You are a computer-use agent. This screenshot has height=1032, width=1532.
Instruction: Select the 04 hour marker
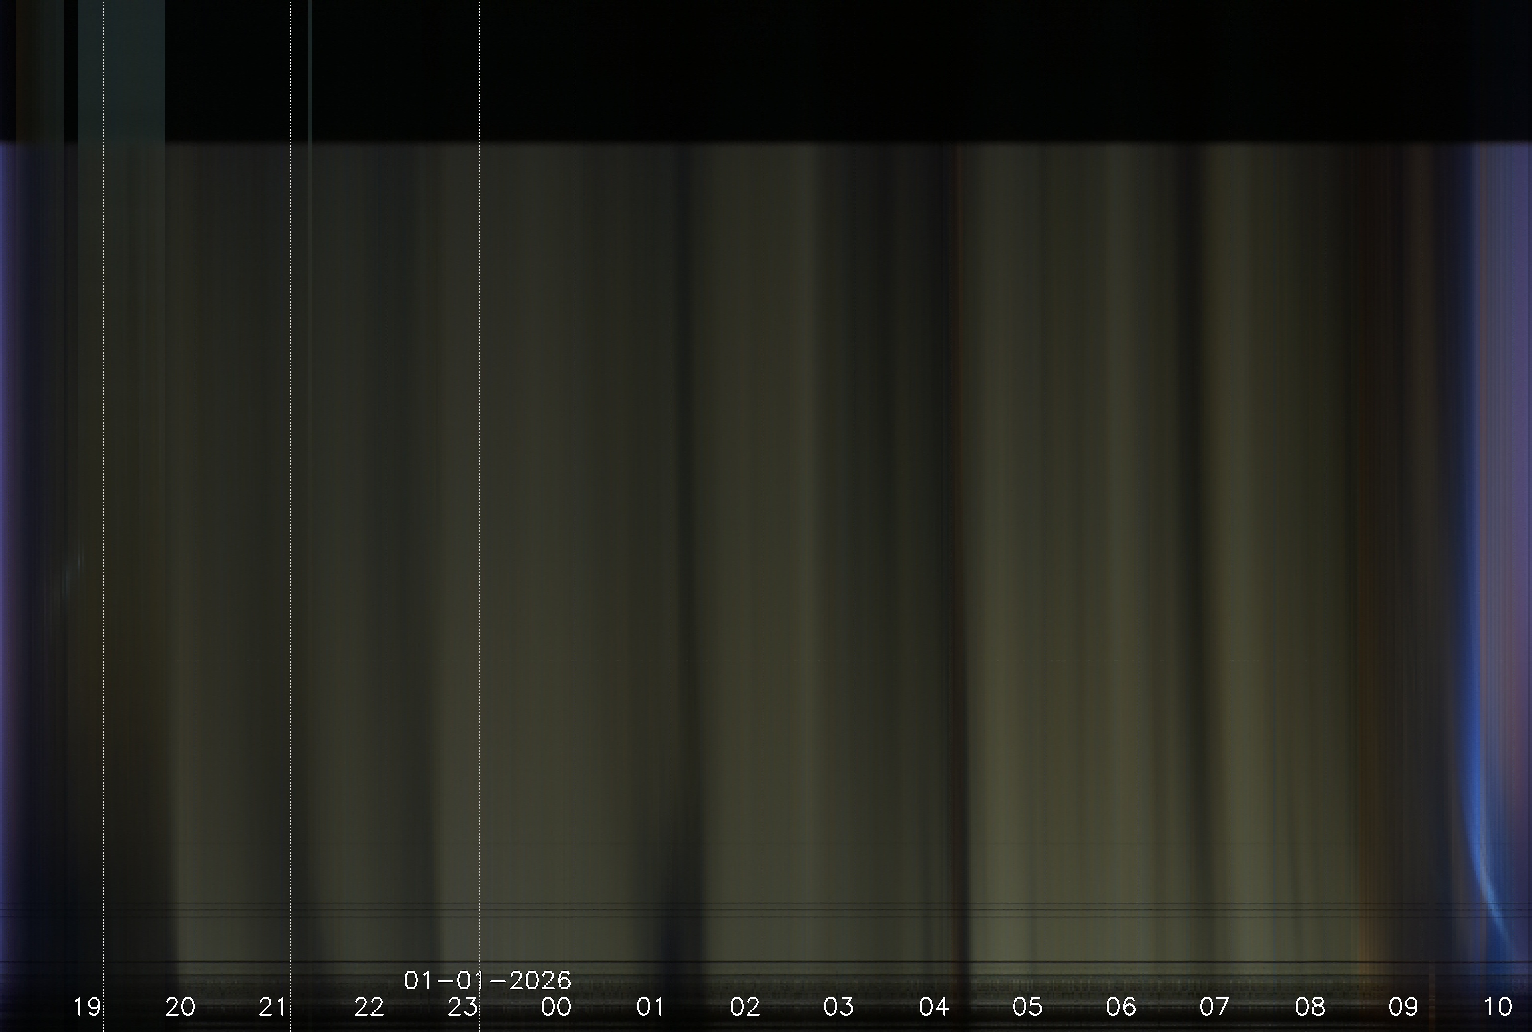(934, 1007)
